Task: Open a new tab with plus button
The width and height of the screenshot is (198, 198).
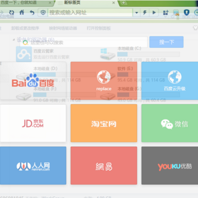Action: [124, 3]
